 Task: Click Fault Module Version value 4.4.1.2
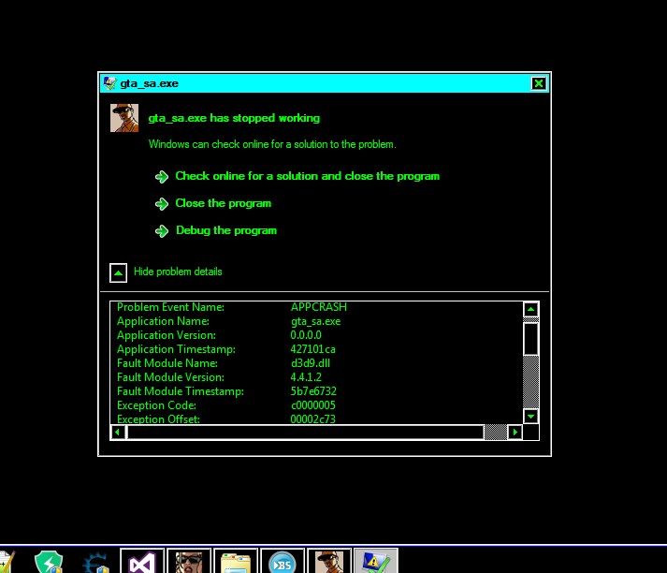pyautogui.click(x=306, y=377)
